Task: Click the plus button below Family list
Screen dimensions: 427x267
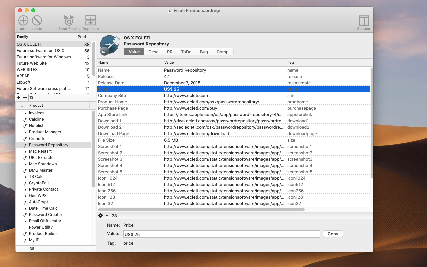Action: point(19,97)
